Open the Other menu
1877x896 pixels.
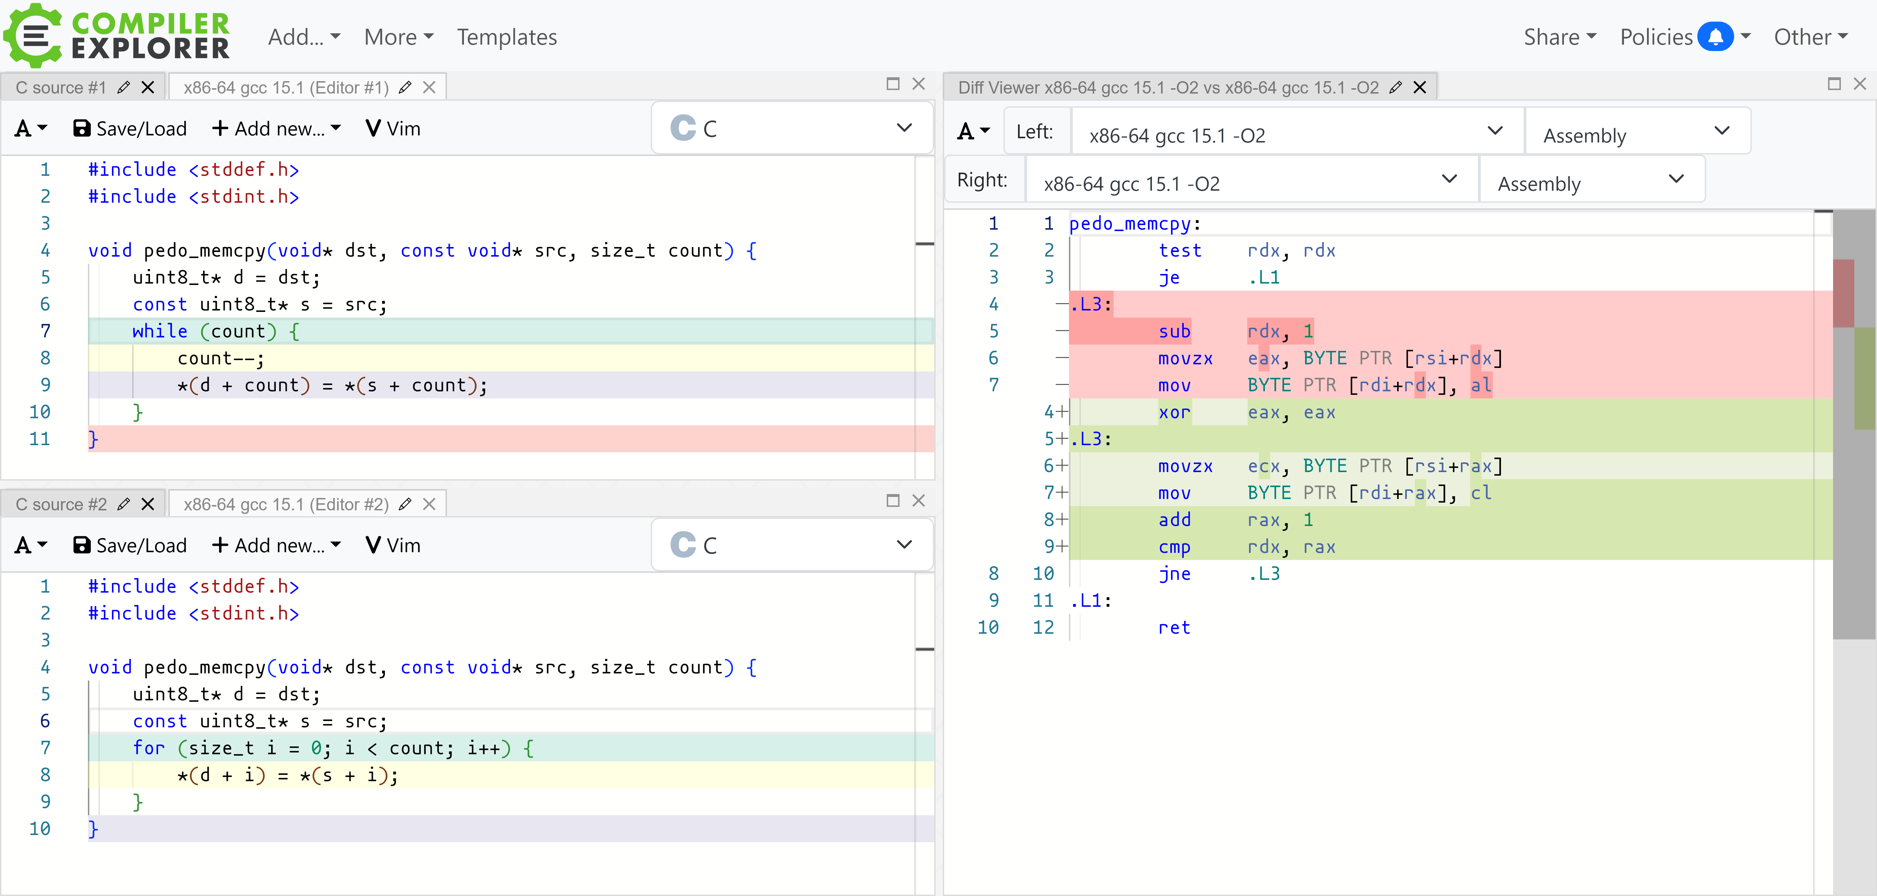coord(1811,37)
